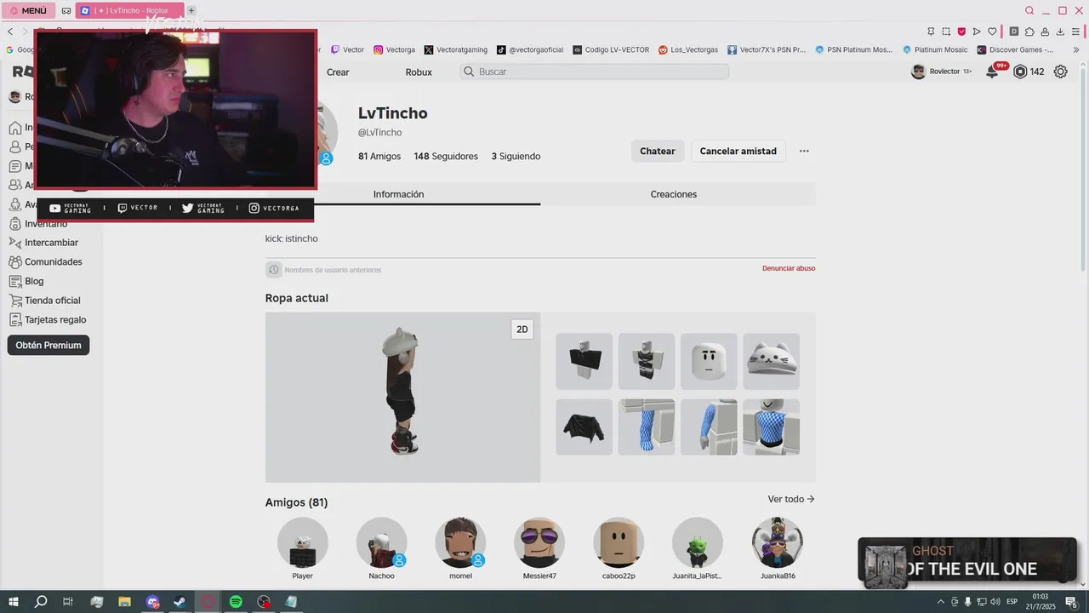Click the send flow arrow icon
The width and height of the screenshot is (1089, 613).
tap(977, 32)
